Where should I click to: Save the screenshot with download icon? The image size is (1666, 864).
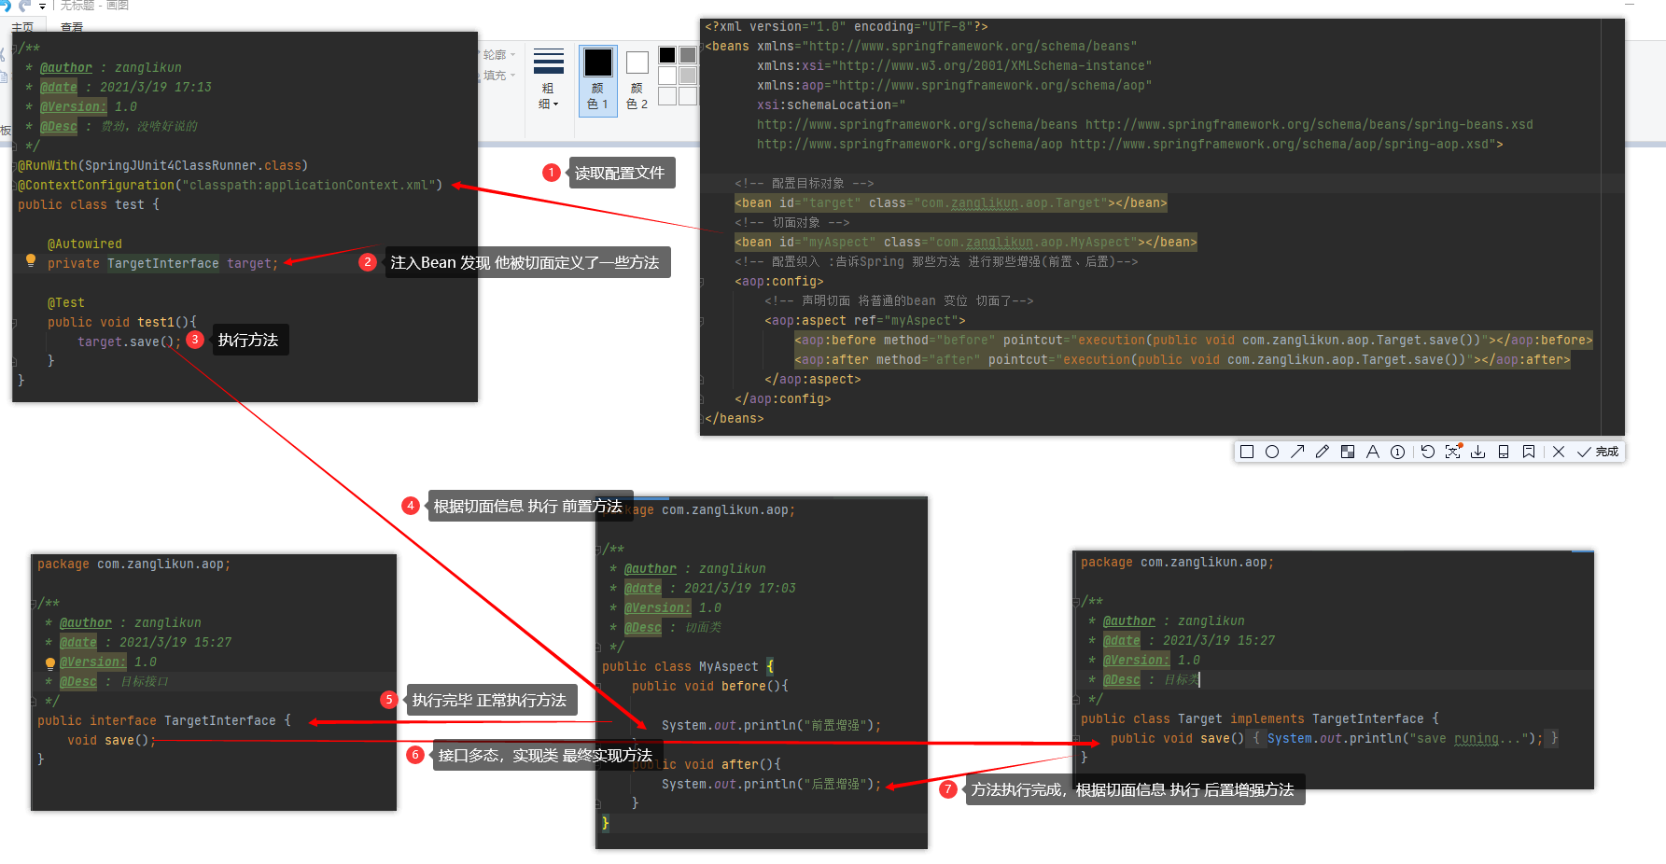[x=1478, y=452]
